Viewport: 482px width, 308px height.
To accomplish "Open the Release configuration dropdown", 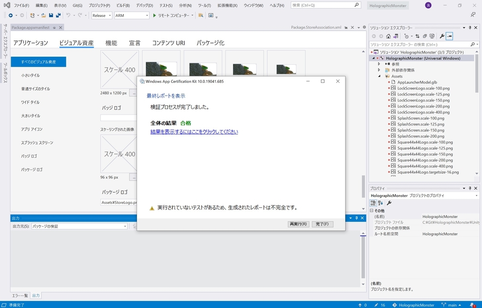I will [102, 15].
